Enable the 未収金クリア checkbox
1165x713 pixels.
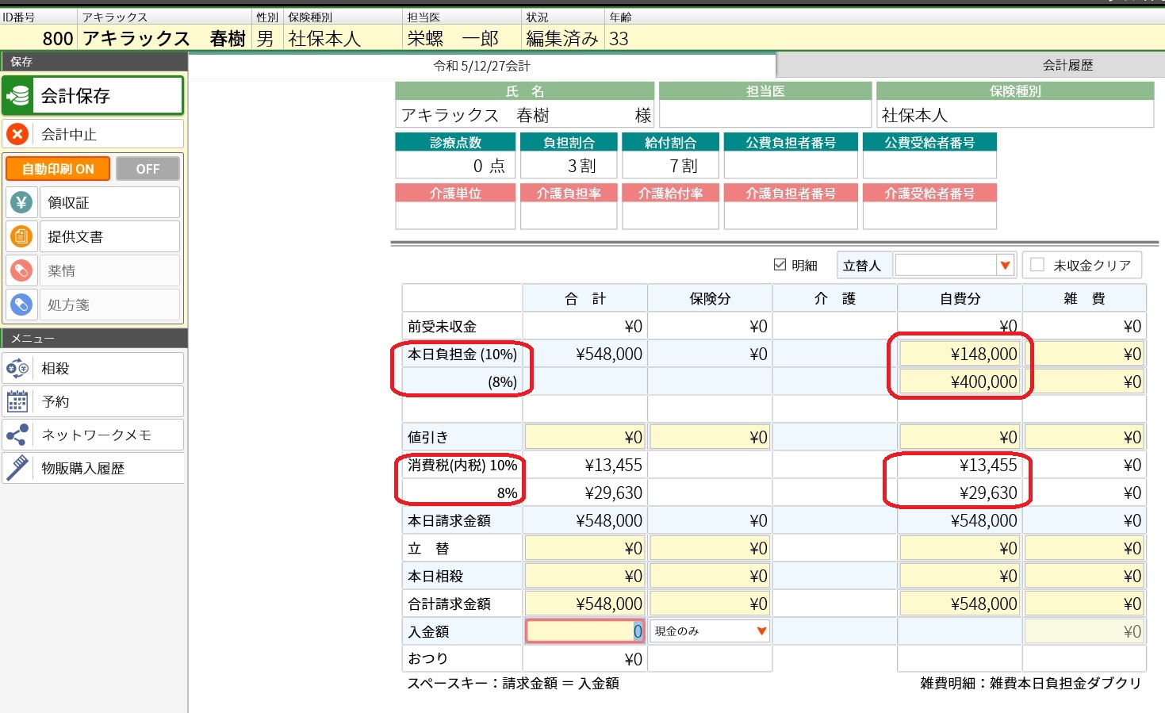1037,265
